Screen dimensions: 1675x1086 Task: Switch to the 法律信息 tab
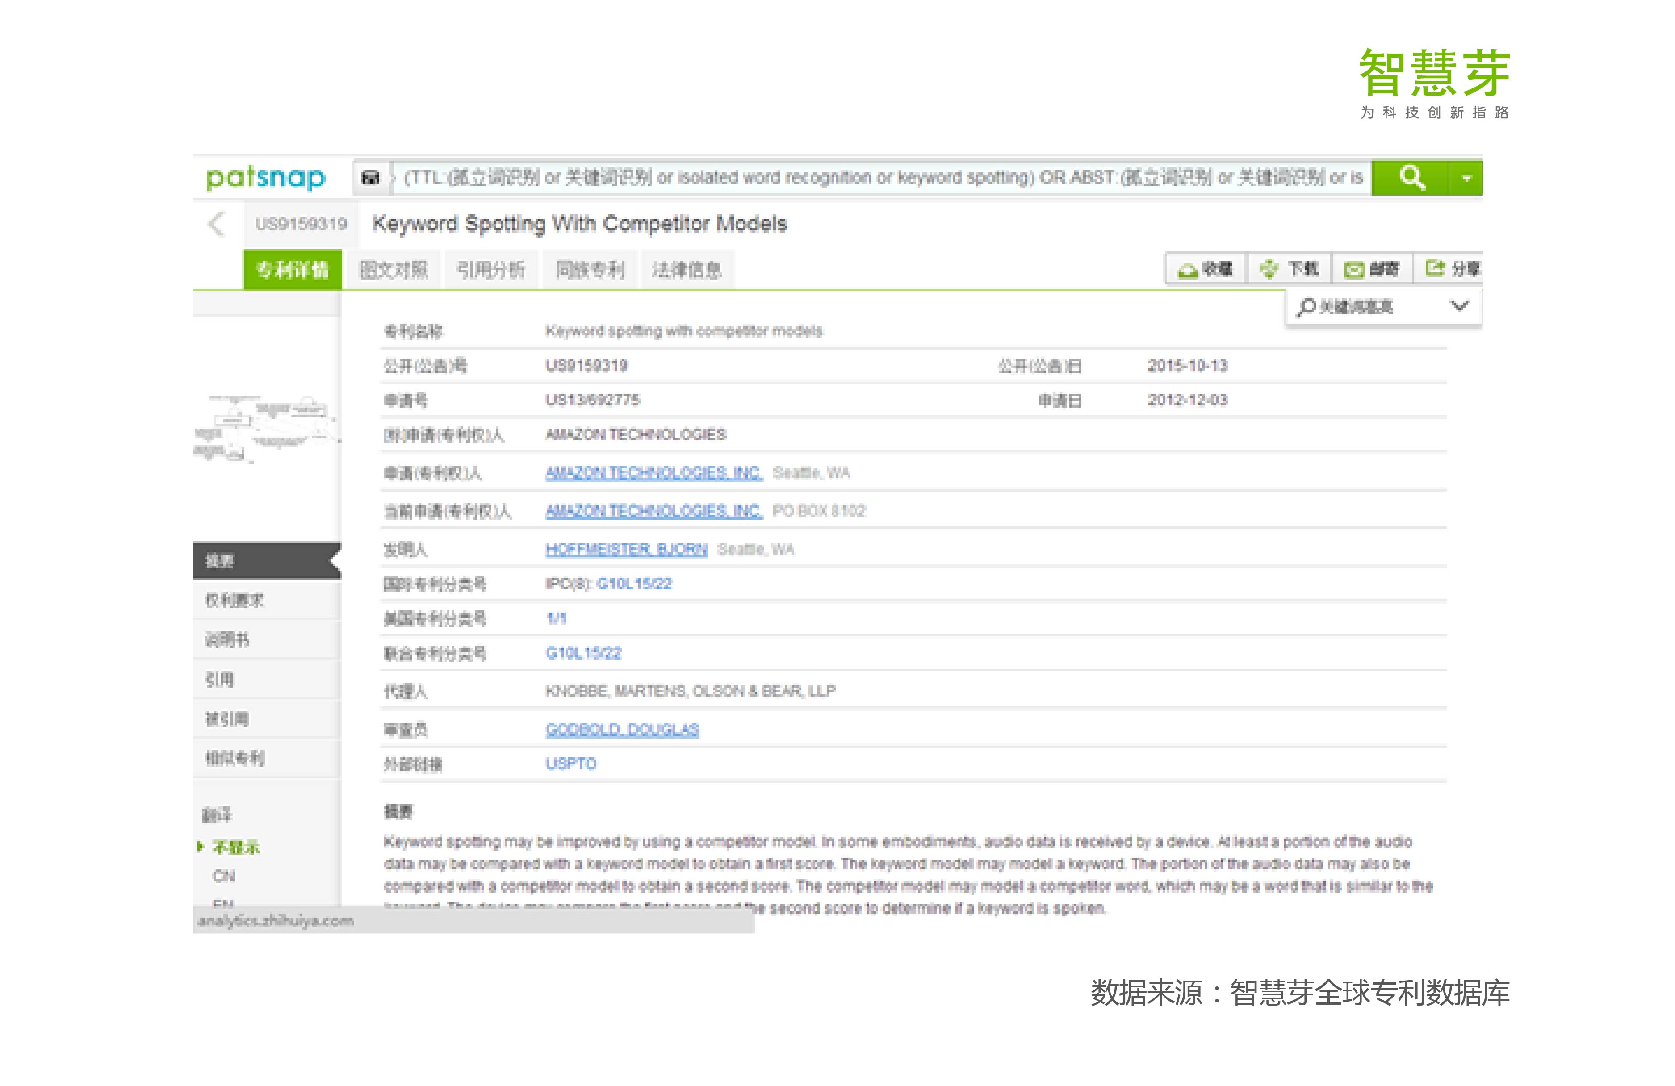687,269
